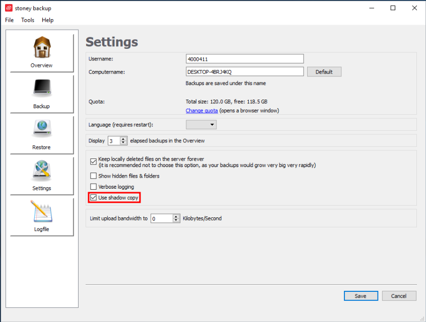The width and height of the screenshot is (426, 322).
Task: Click the stoney backup logo in title bar
Action: pos(9,8)
